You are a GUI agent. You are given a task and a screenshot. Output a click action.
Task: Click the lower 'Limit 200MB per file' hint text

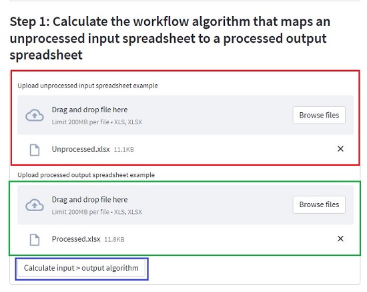click(x=97, y=212)
